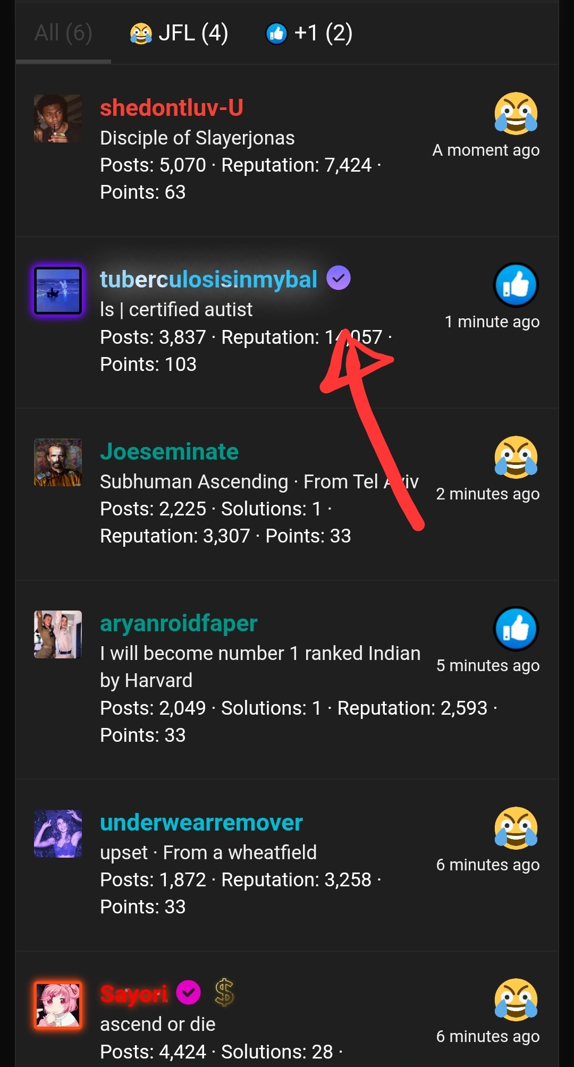Visit Joeseminate's profile

[169, 451]
